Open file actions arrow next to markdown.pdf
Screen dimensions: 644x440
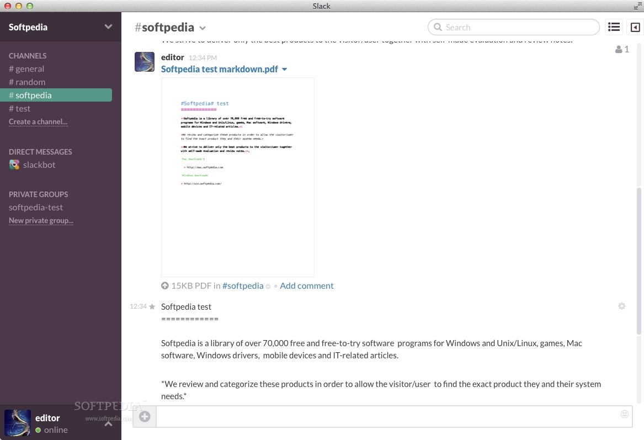click(x=285, y=70)
